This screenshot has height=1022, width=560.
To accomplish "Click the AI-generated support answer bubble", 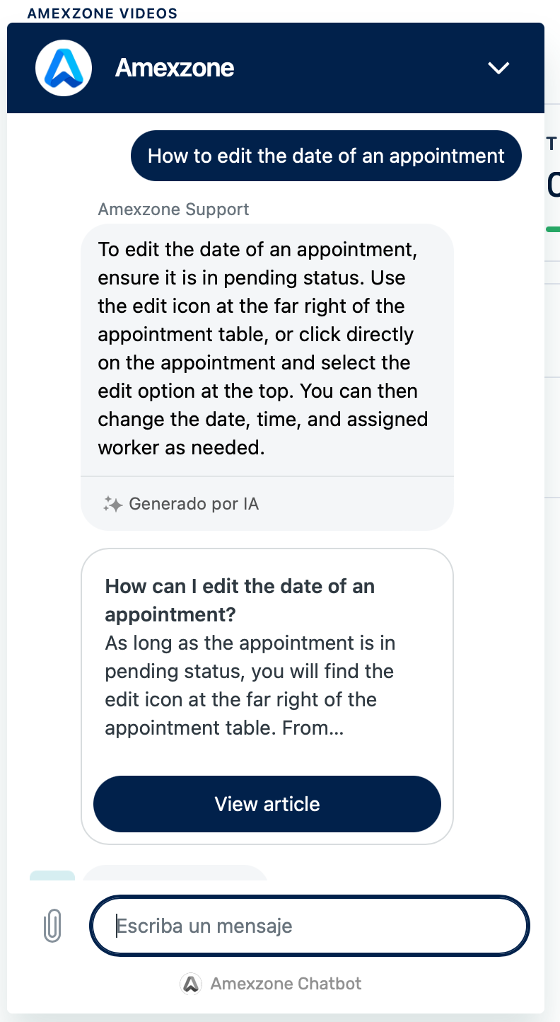I will pos(267,348).
